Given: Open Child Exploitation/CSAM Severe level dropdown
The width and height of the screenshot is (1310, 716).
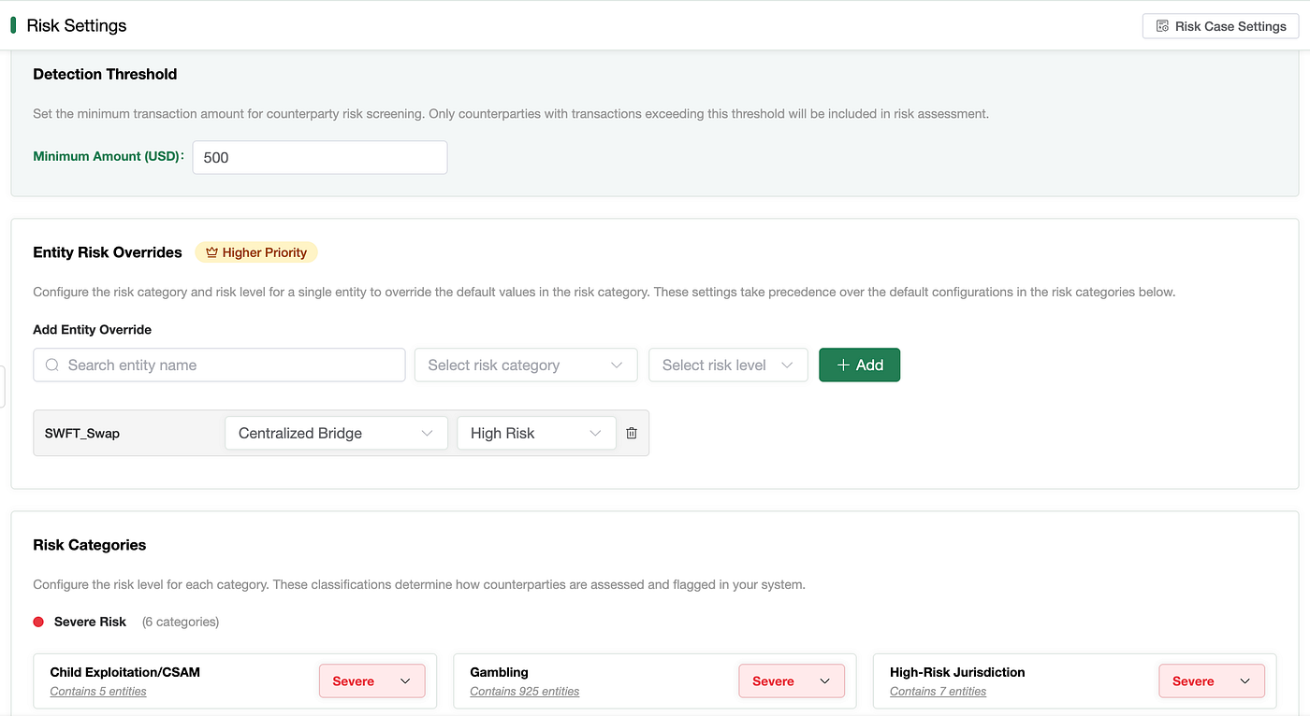Looking at the screenshot, I should 371,681.
